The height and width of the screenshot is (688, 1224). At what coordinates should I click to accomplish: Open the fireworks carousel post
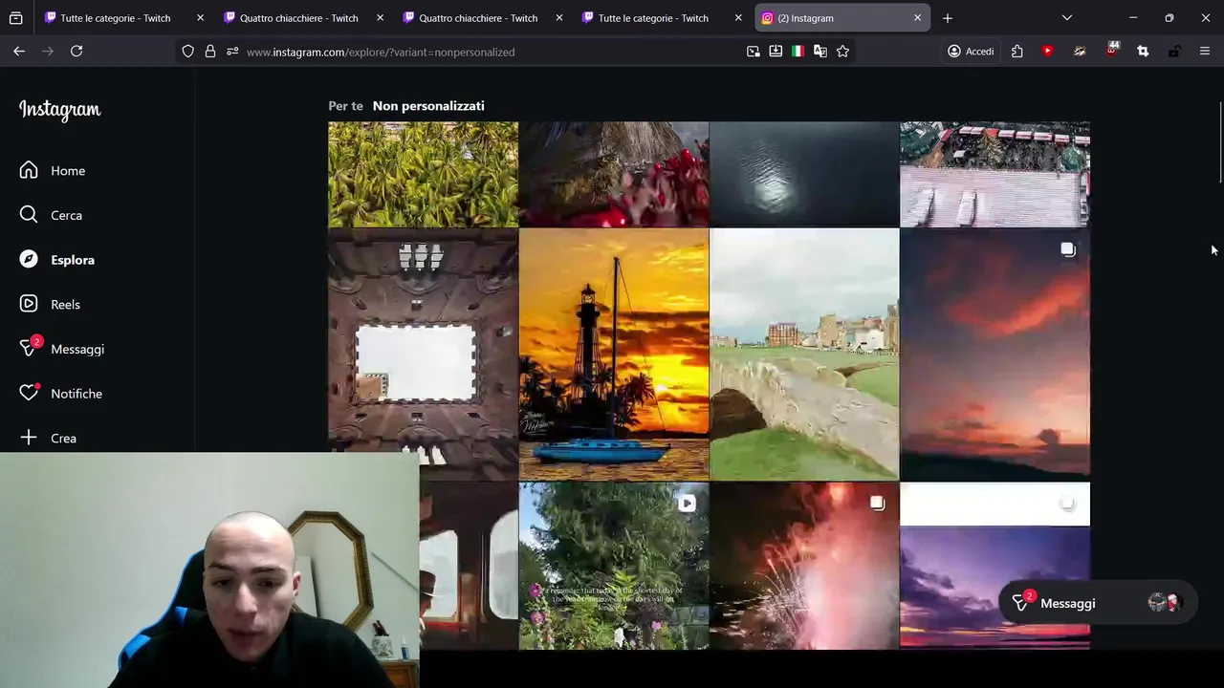click(x=804, y=566)
